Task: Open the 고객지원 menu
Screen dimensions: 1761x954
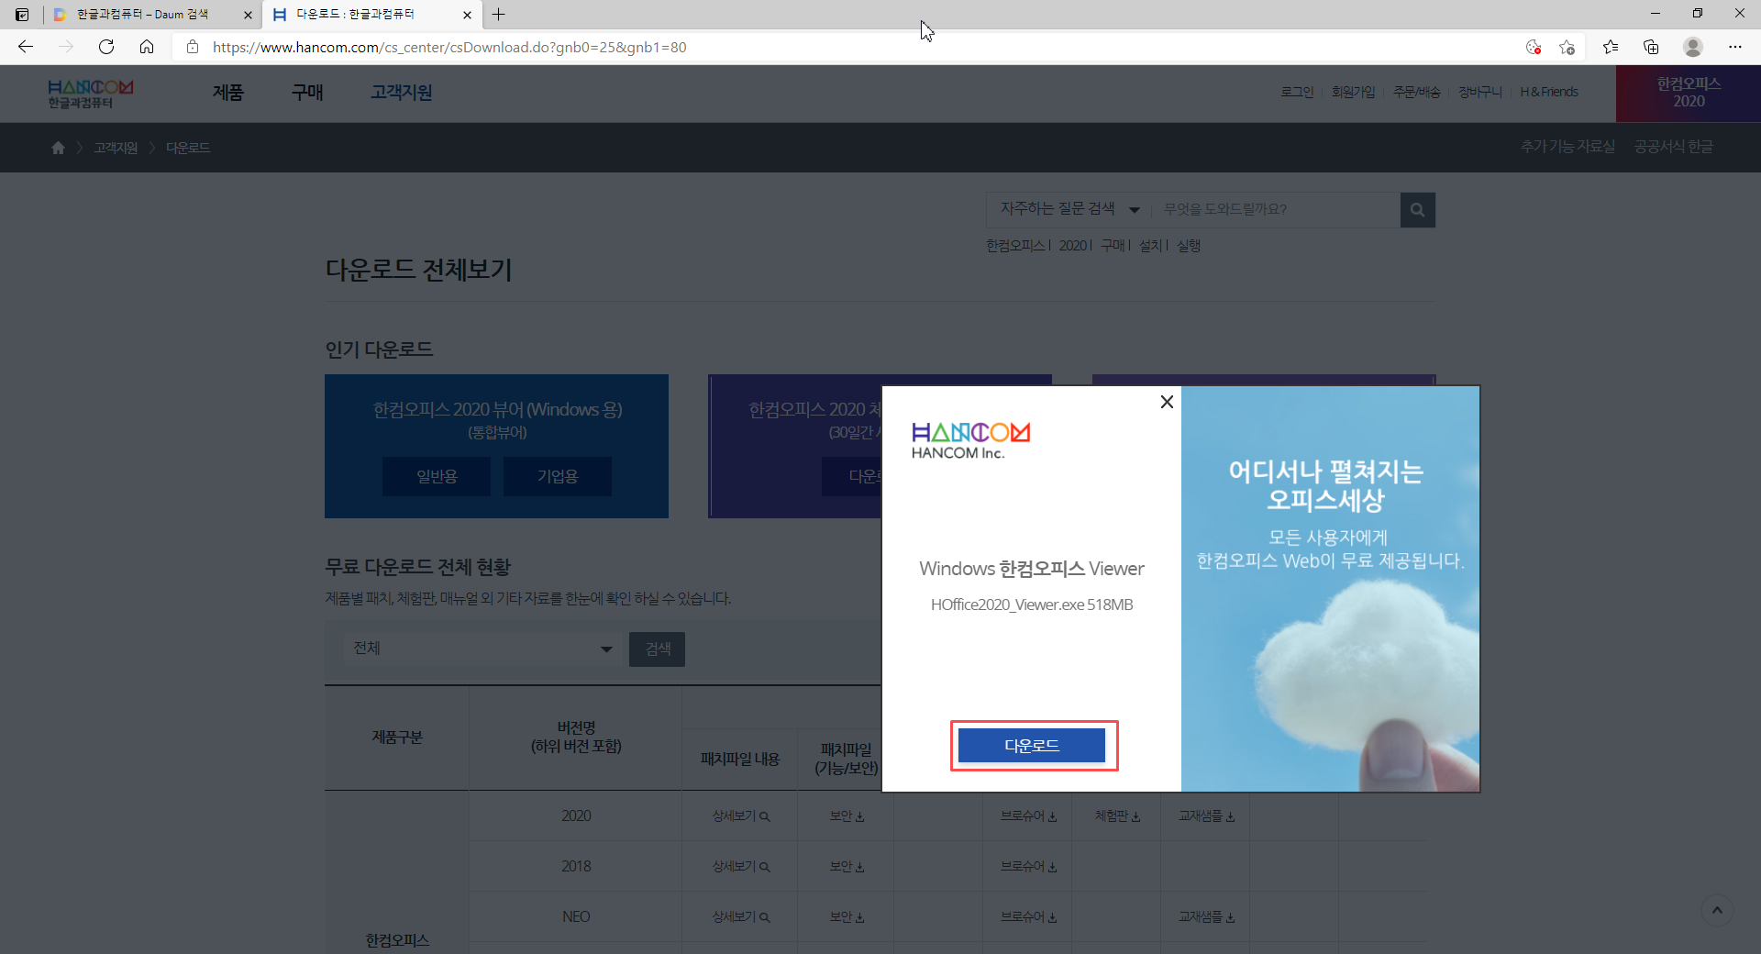Action: tap(402, 93)
